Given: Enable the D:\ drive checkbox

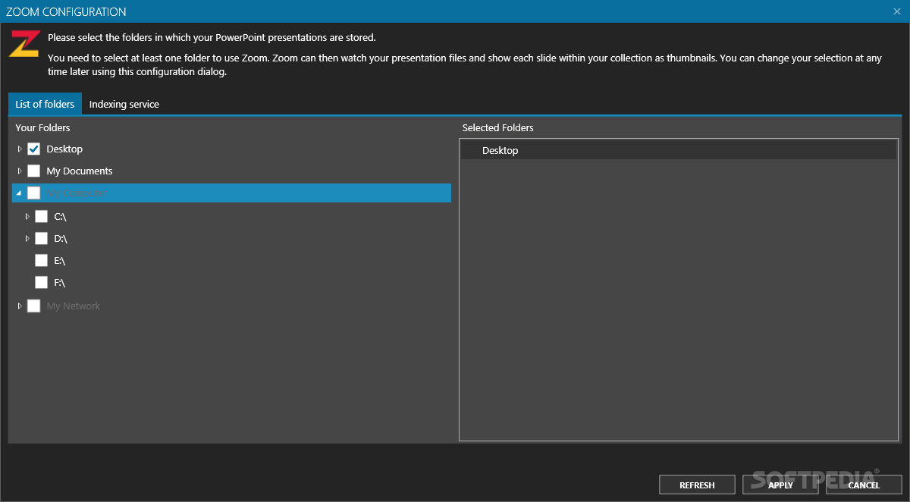Looking at the screenshot, I should (x=42, y=239).
